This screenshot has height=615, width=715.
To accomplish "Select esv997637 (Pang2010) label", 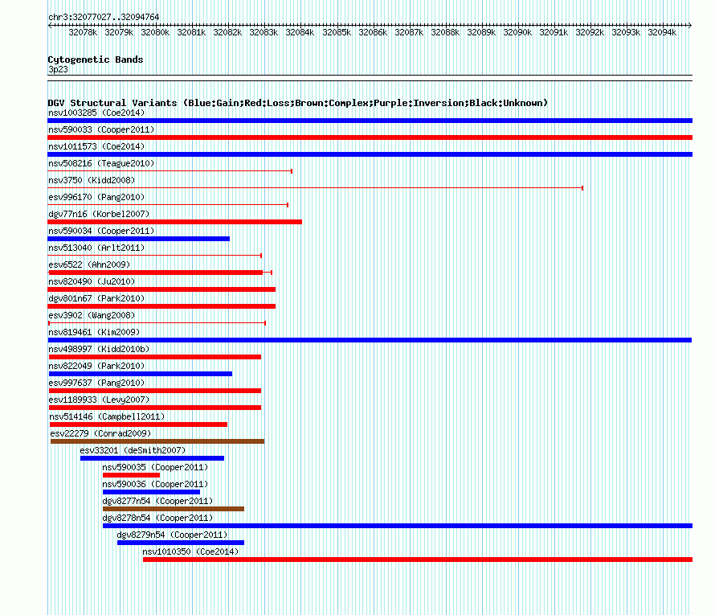I will click(x=96, y=383).
